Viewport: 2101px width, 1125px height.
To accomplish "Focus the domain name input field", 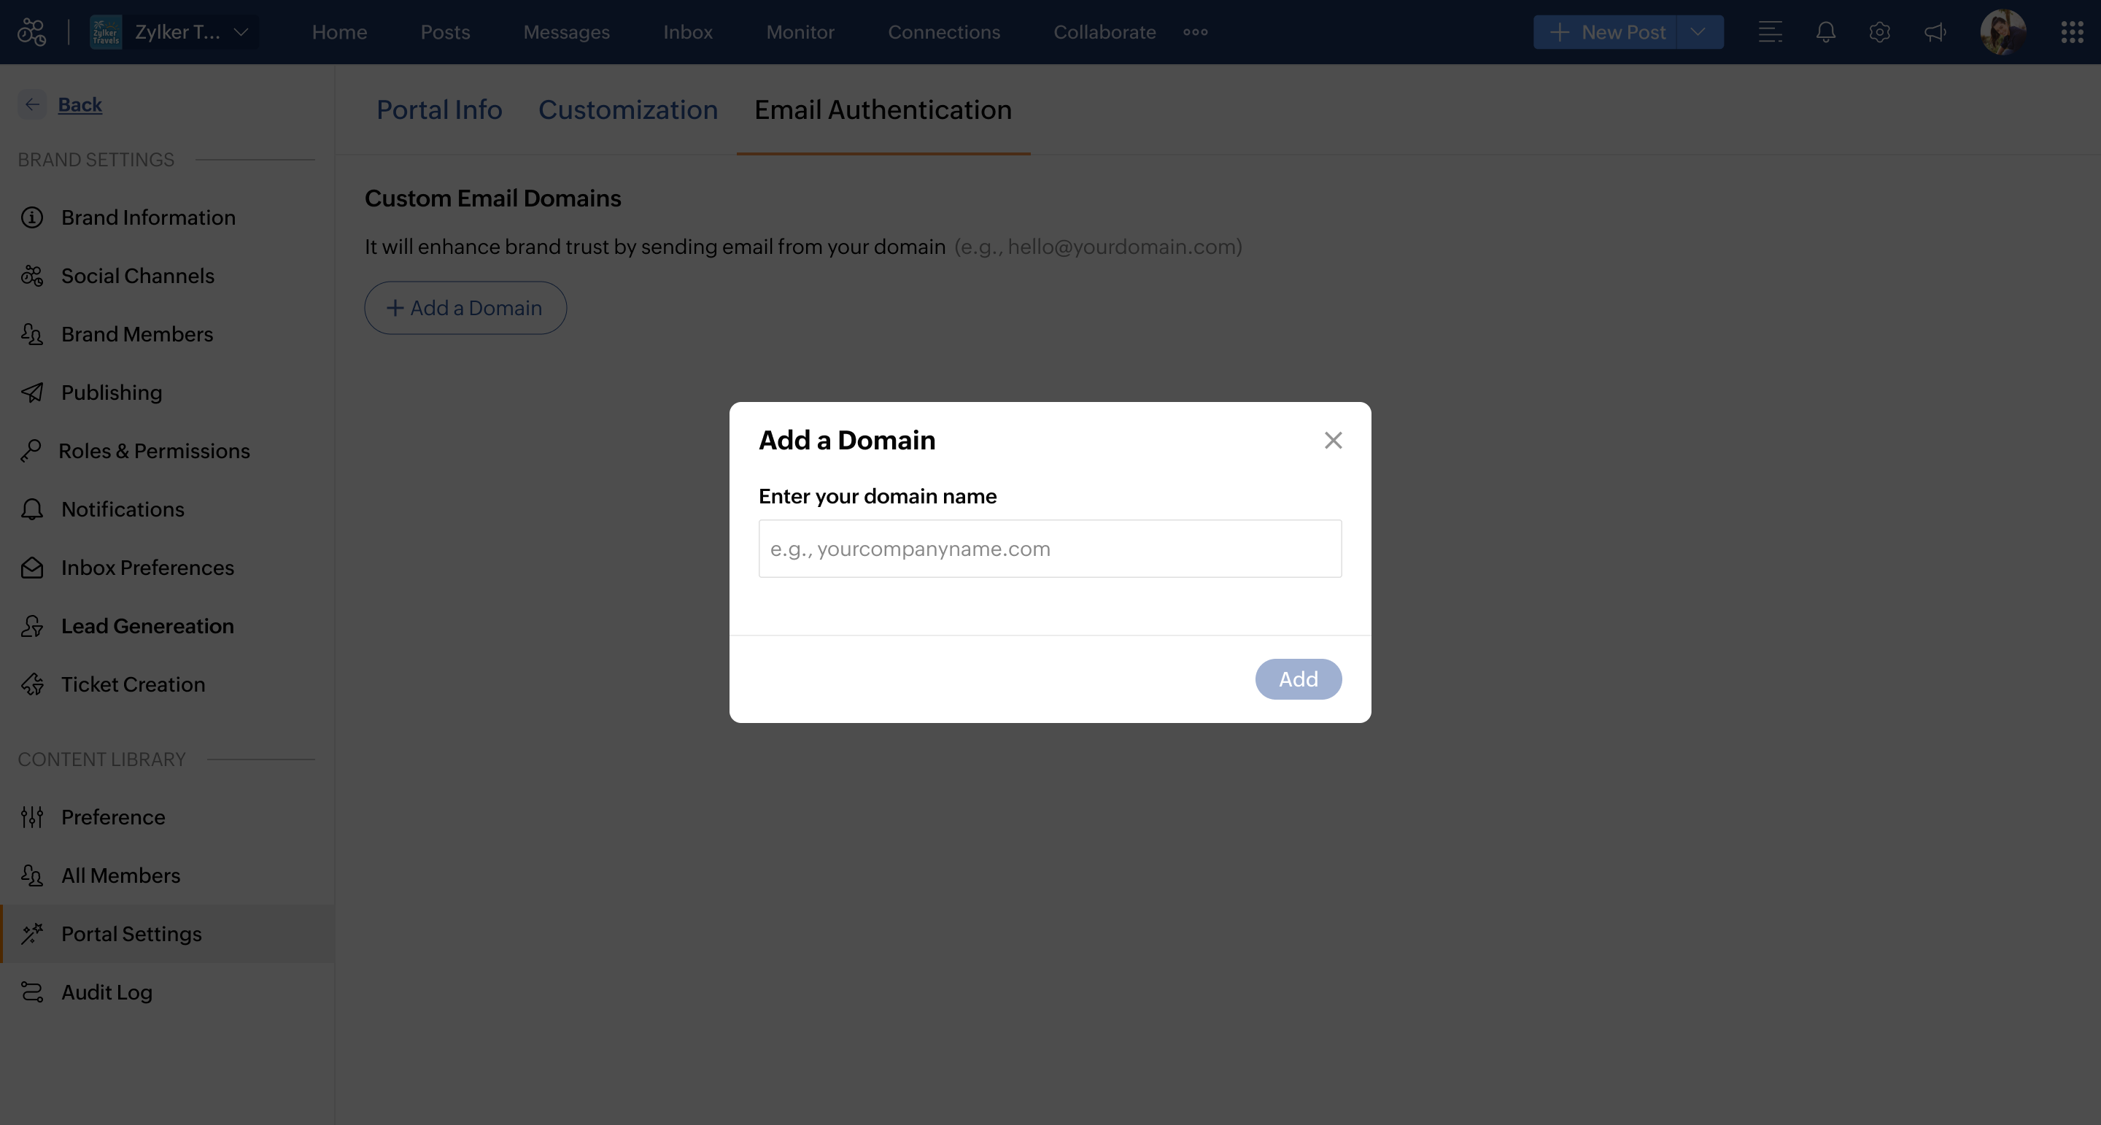I will (1050, 548).
